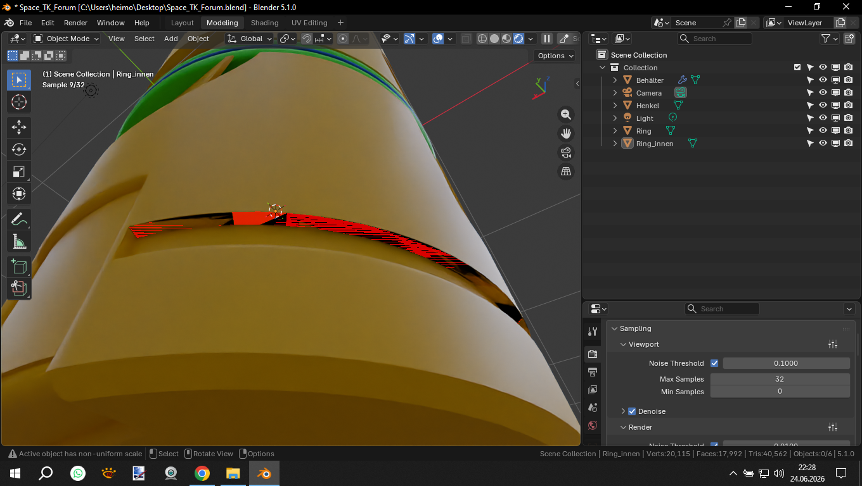This screenshot has height=486, width=862.
Task: Switch to wireframe viewport shading
Action: 482,39
